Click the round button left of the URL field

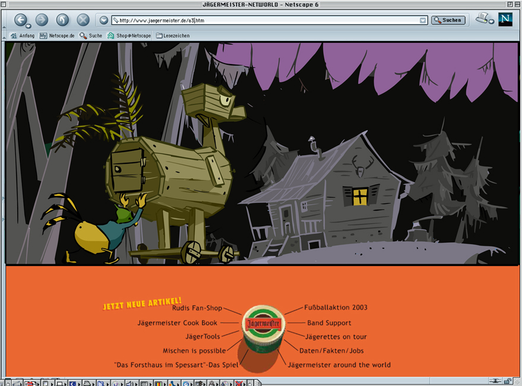pos(104,20)
